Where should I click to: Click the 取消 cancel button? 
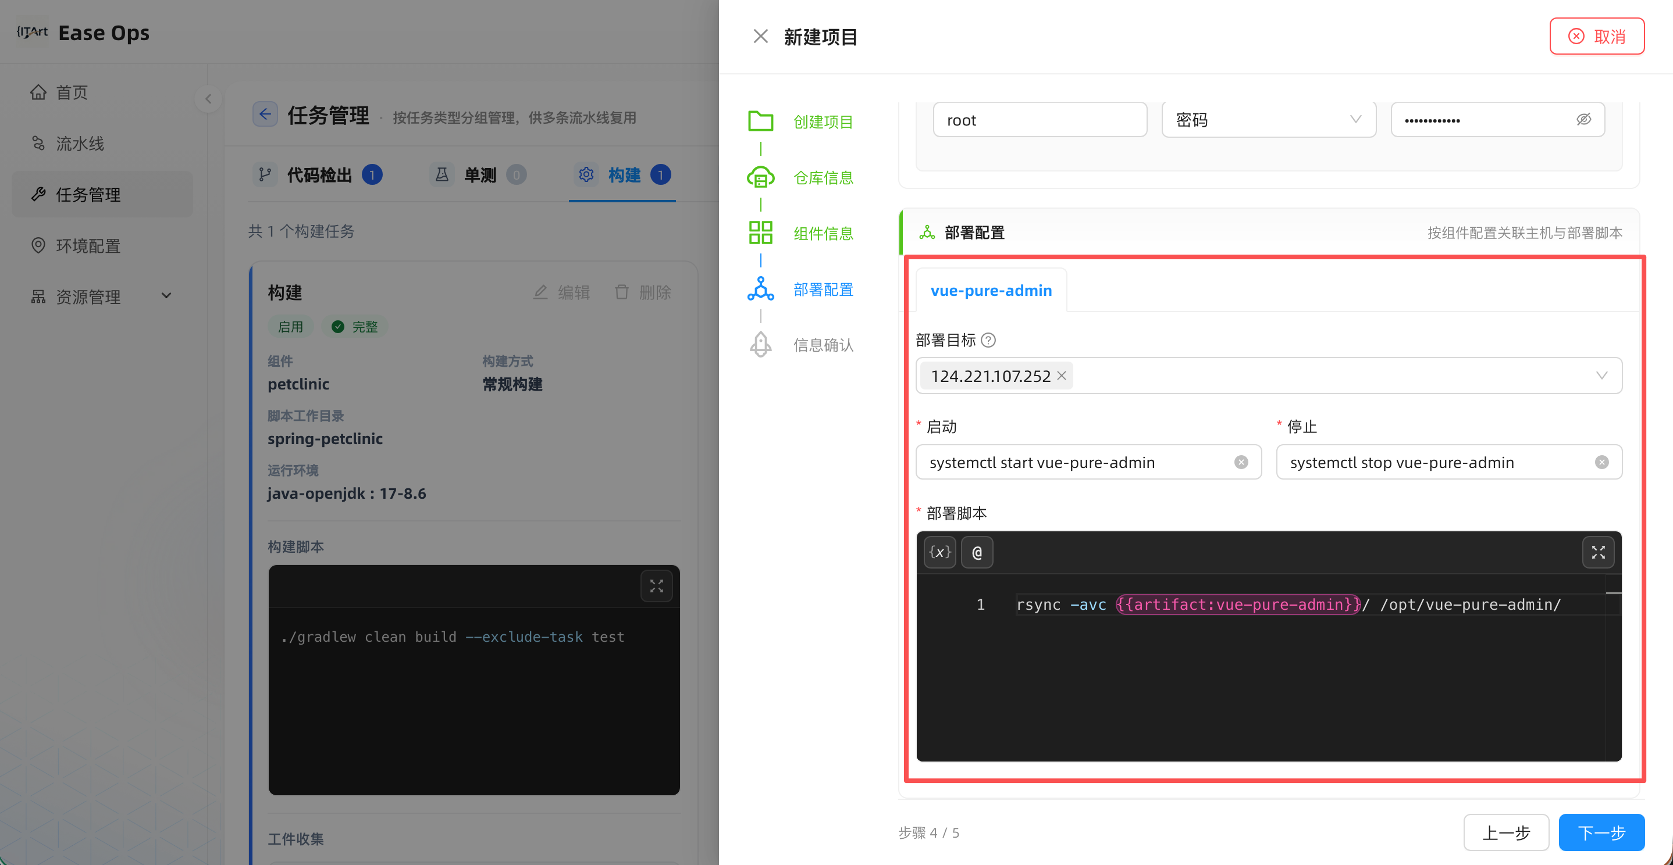point(1596,37)
